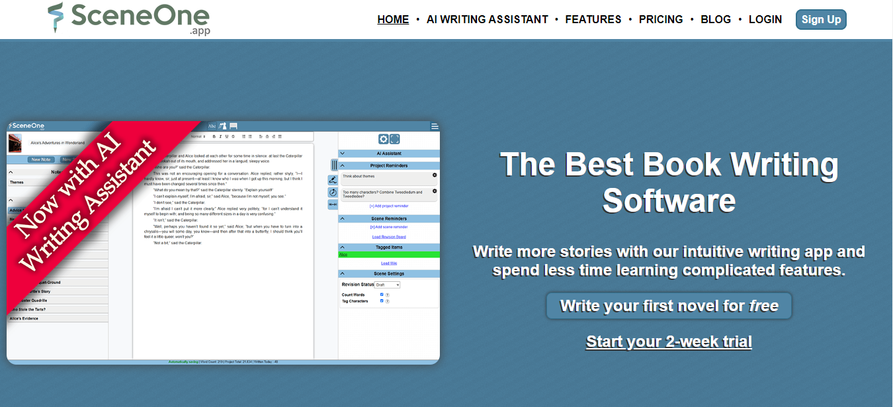Click help icon next to Tag Characters
Screen dimensions: 893x407
click(x=388, y=301)
